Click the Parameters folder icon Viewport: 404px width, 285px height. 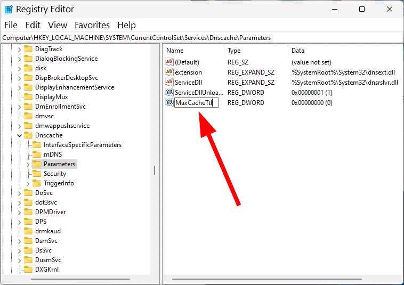(x=37, y=164)
